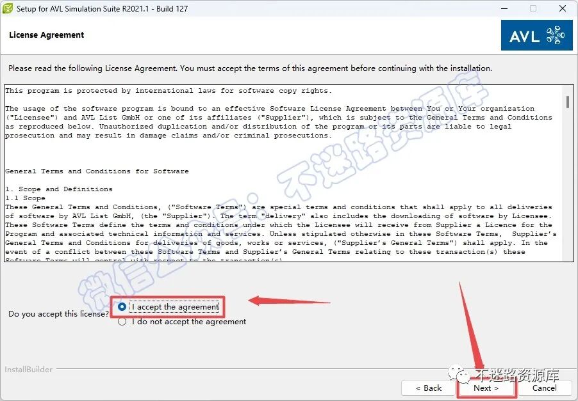Cancel the installation
Image resolution: width=578 pixels, height=401 pixels.
tap(545, 388)
